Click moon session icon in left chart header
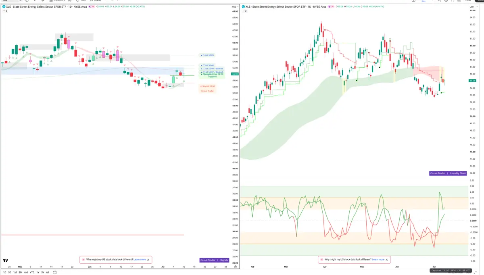 pyautogui.click(x=89, y=6)
